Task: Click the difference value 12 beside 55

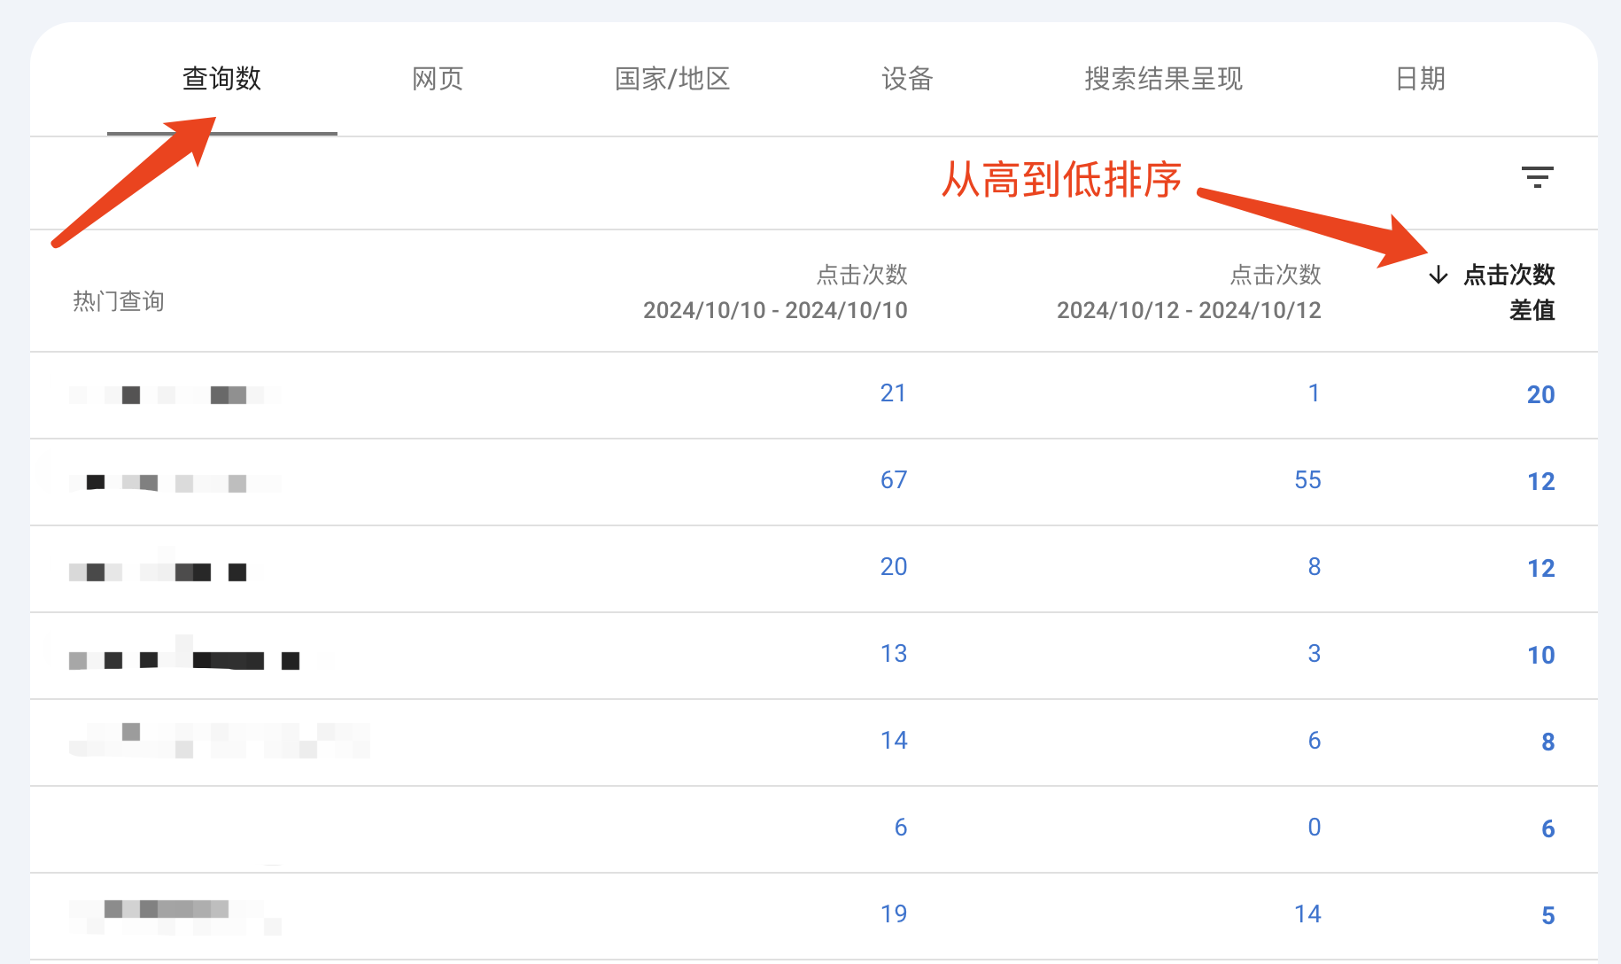Action: click(1540, 482)
